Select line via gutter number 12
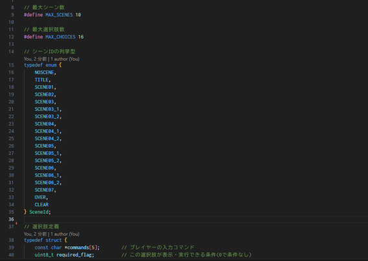The image size is (368, 261). [x=11, y=37]
